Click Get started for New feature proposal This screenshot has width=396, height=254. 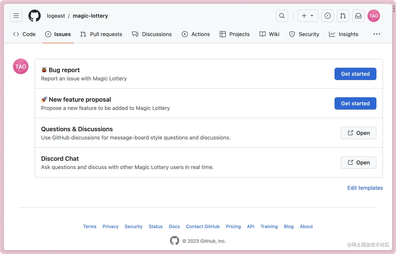(x=355, y=104)
